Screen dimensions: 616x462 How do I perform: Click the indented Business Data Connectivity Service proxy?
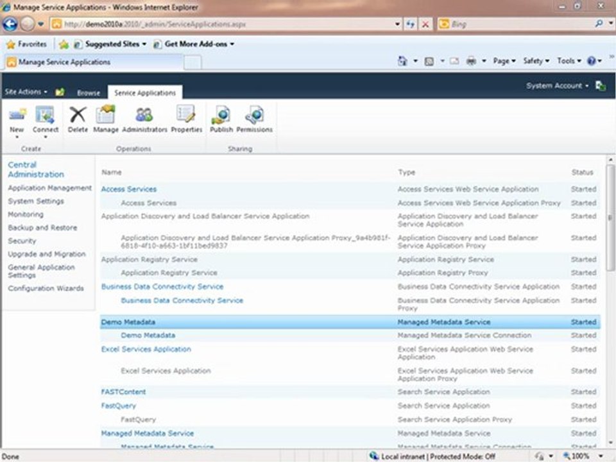point(182,300)
